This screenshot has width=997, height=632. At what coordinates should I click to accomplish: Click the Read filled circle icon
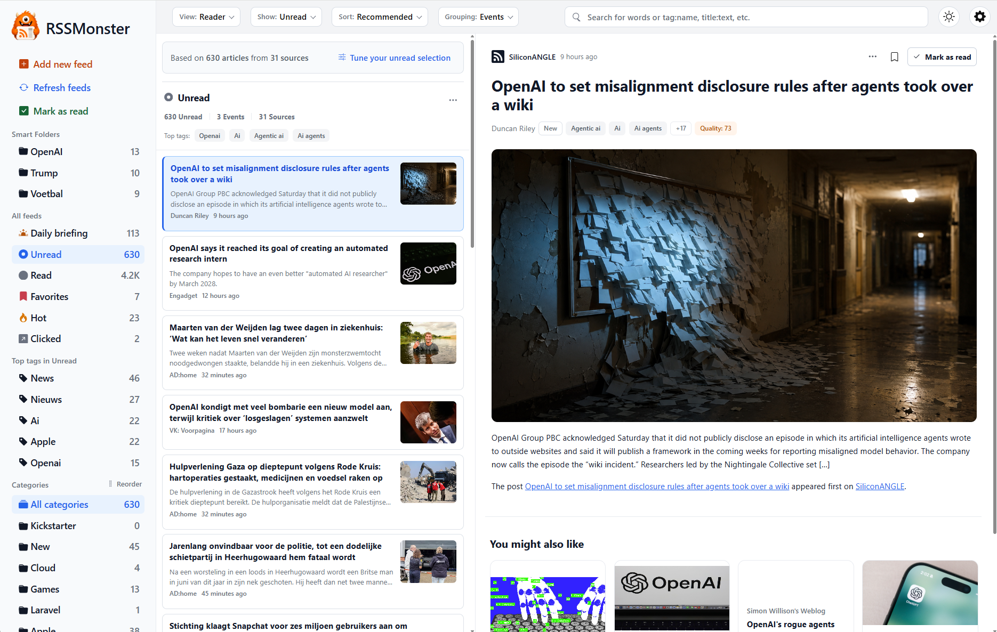pos(23,276)
